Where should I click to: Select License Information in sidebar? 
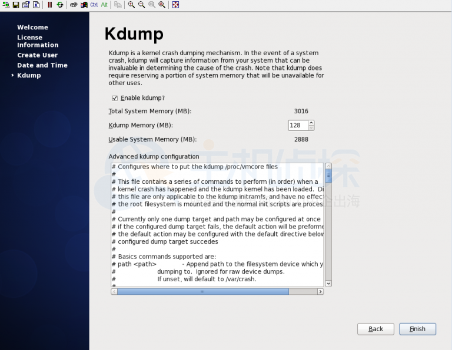pos(38,41)
